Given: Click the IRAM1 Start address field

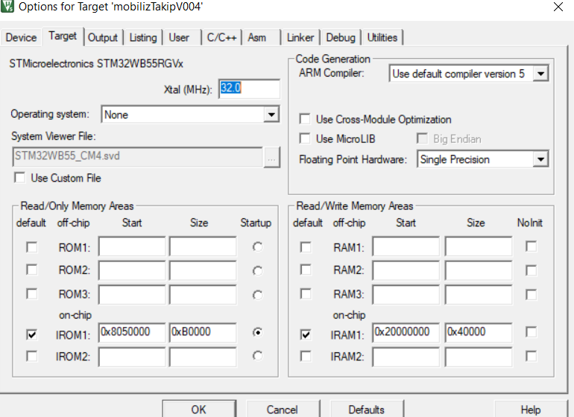Looking at the screenshot, I should [x=406, y=332].
